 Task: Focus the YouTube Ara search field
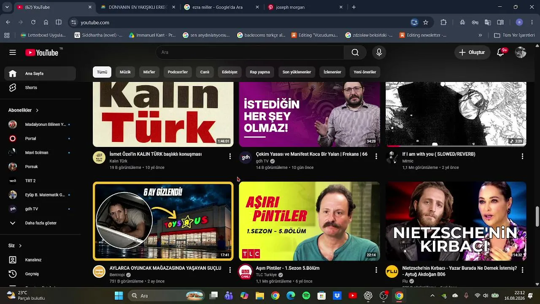[250, 52]
